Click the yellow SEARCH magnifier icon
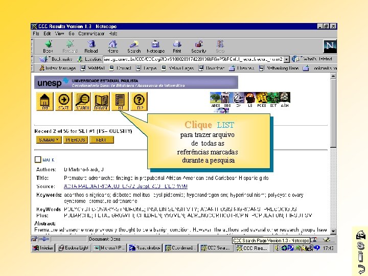368x276 pixels. point(83,101)
